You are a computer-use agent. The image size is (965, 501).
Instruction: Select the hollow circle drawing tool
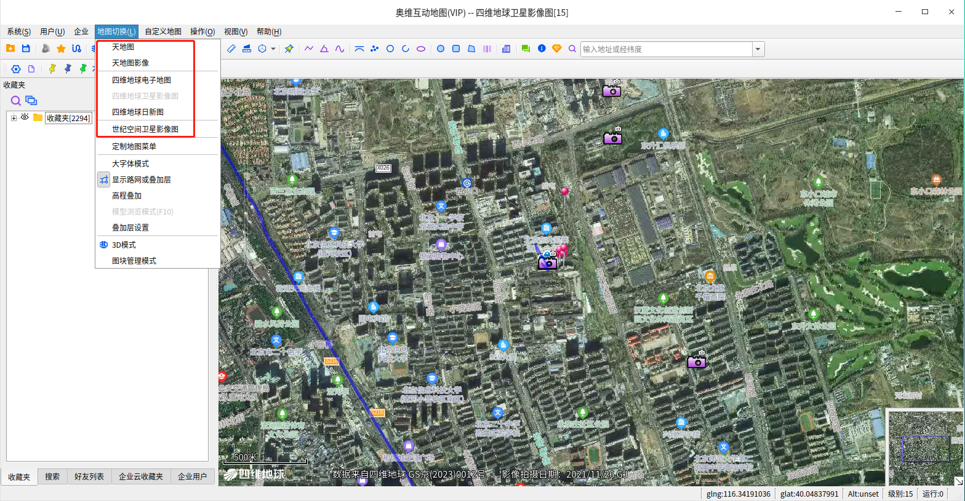tap(390, 49)
